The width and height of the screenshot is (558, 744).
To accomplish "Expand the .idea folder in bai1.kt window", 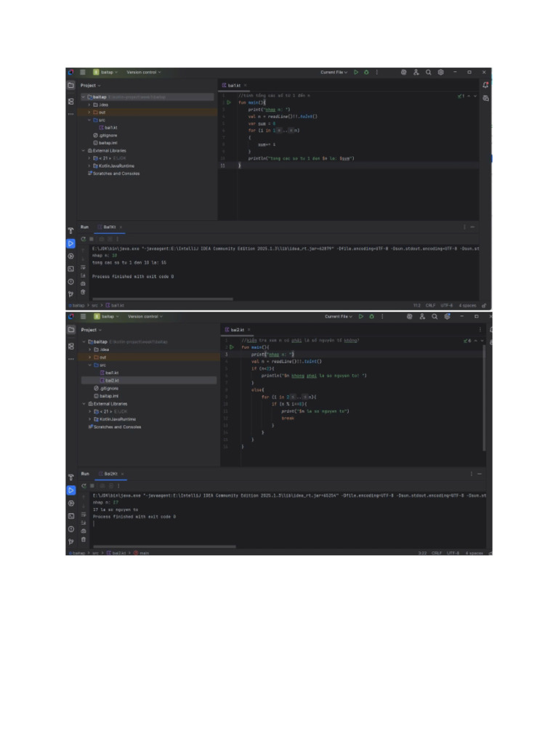I will [x=89, y=105].
